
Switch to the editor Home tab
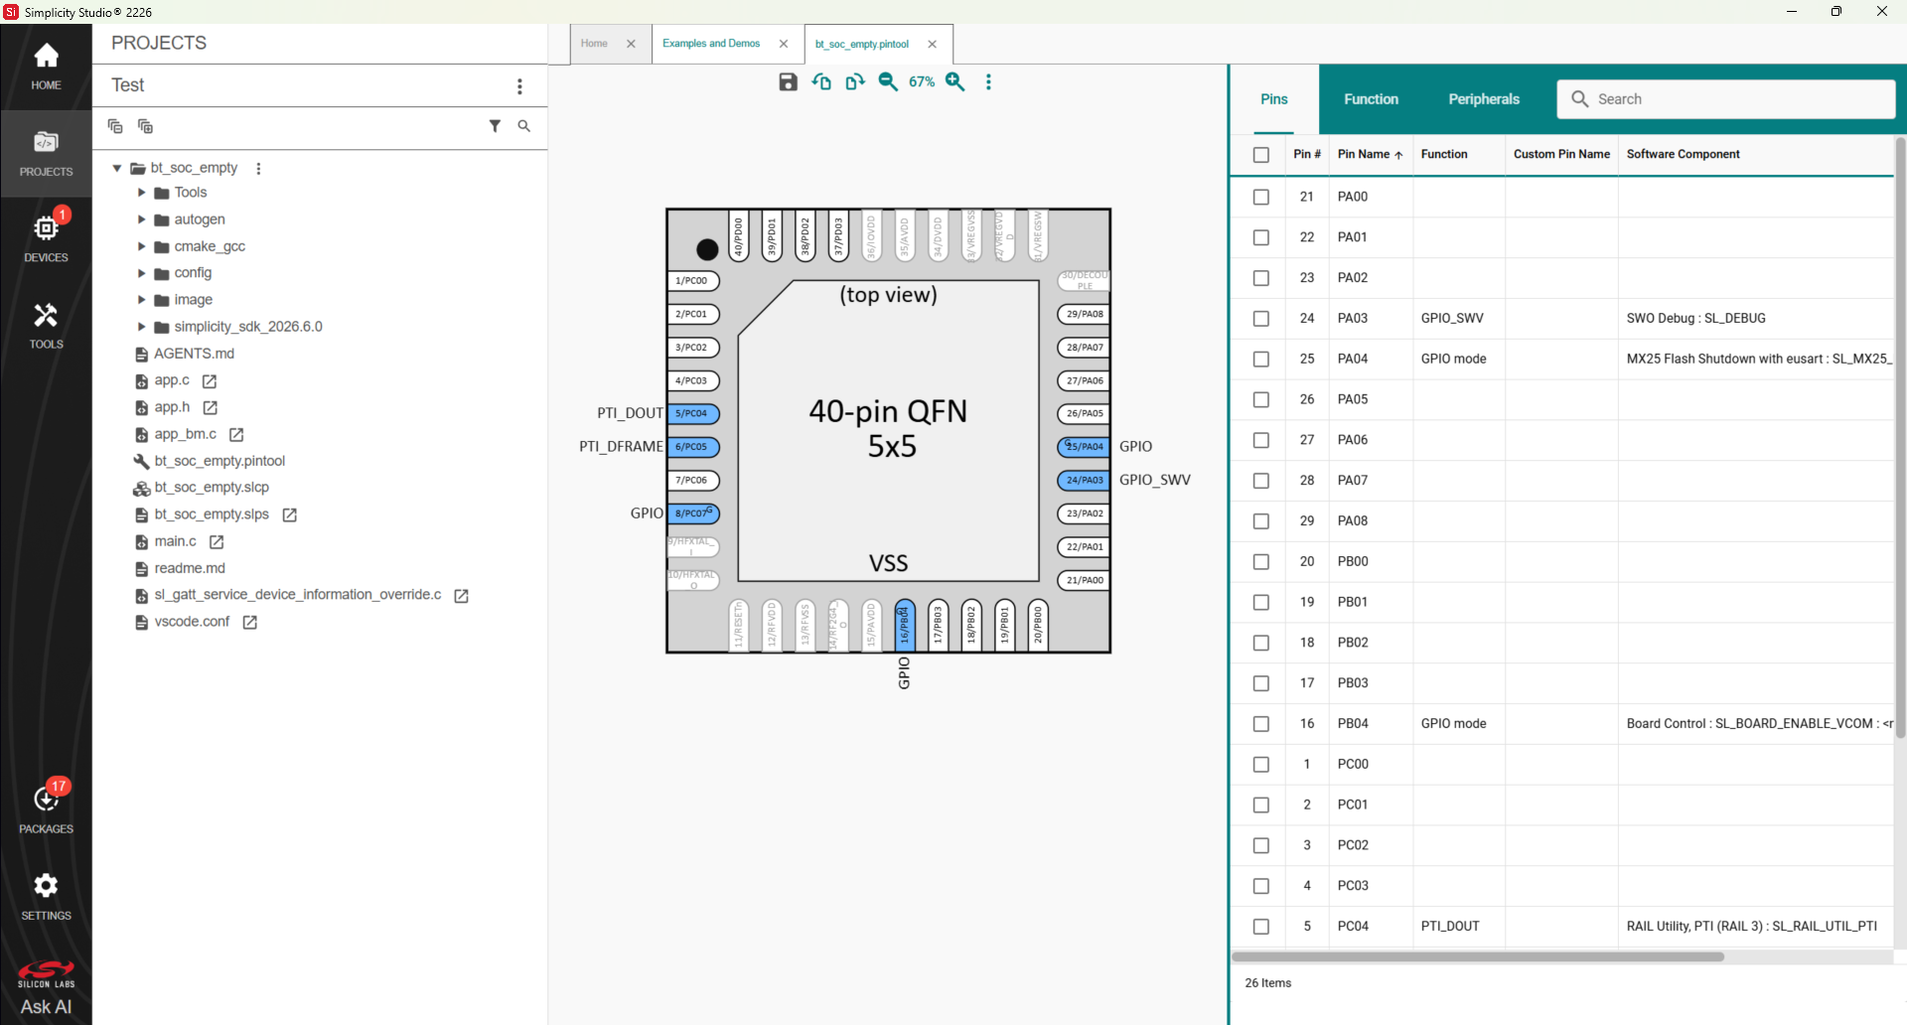tap(594, 44)
